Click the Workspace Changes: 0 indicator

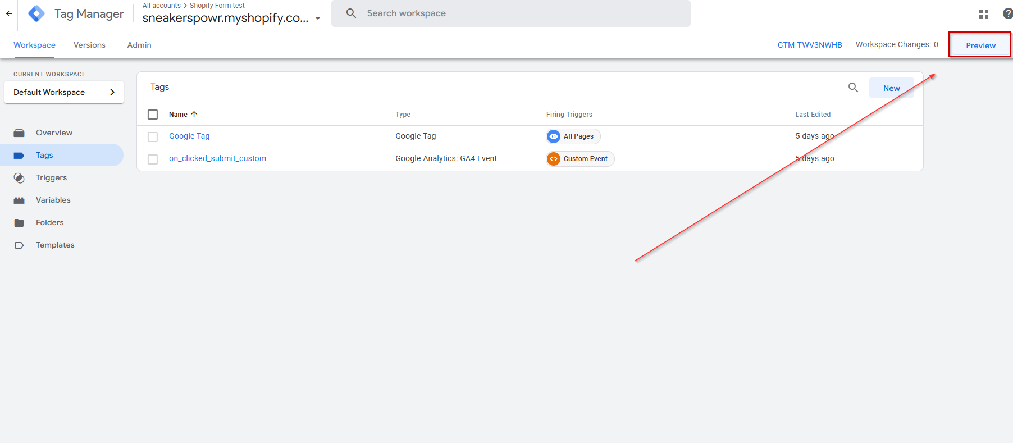click(897, 44)
